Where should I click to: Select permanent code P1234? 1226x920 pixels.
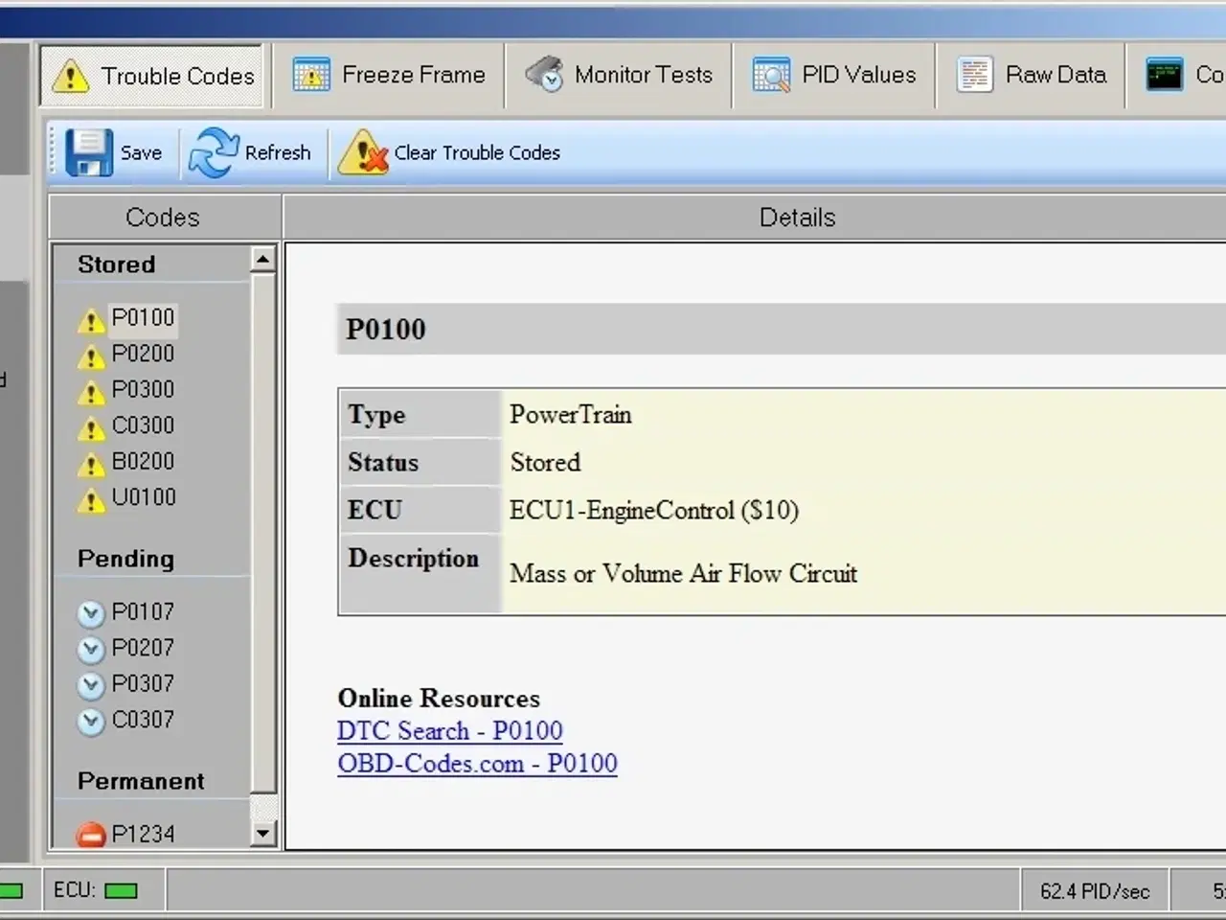tap(143, 834)
